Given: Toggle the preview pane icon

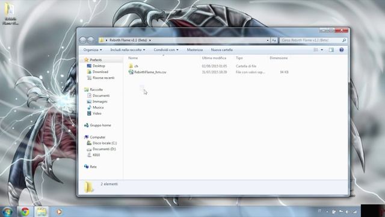Looking at the screenshot, I should pyautogui.click(x=331, y=50).
